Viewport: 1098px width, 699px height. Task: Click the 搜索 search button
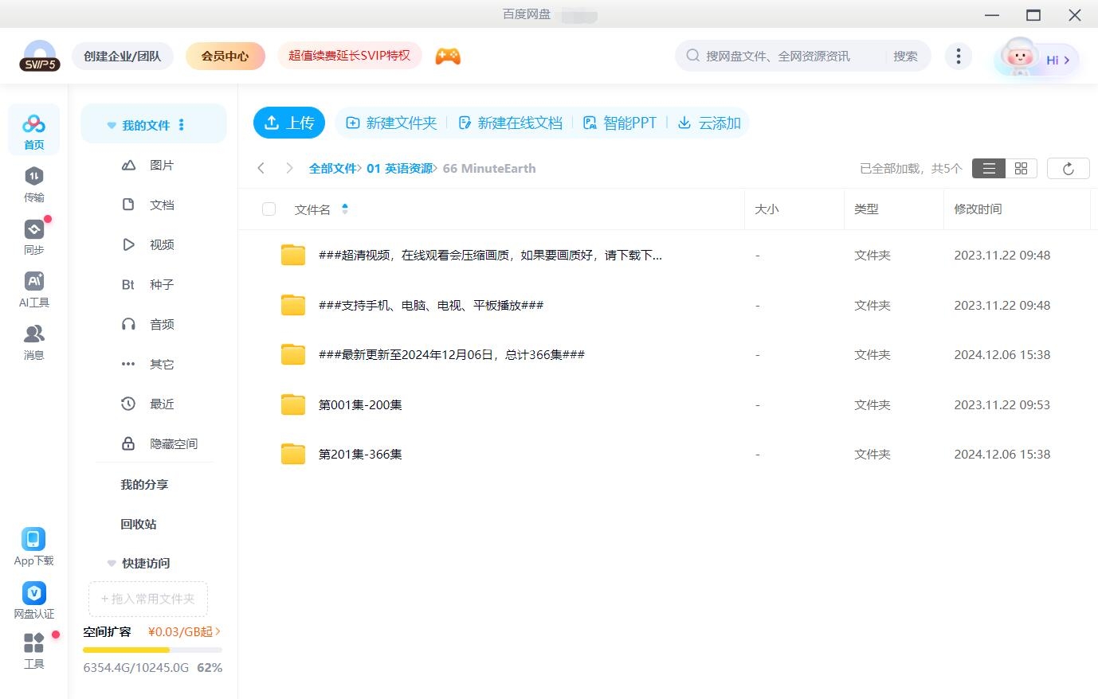(905, 56)
